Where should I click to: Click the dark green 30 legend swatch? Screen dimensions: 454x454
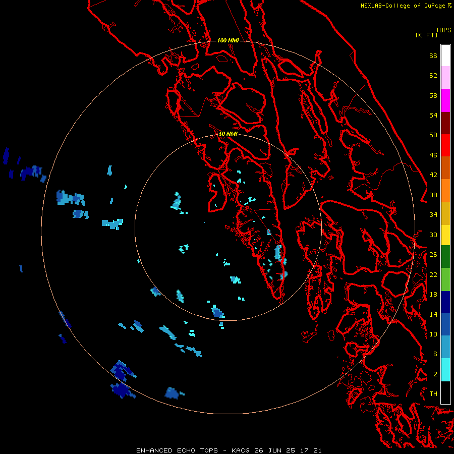tap(445, 257)
